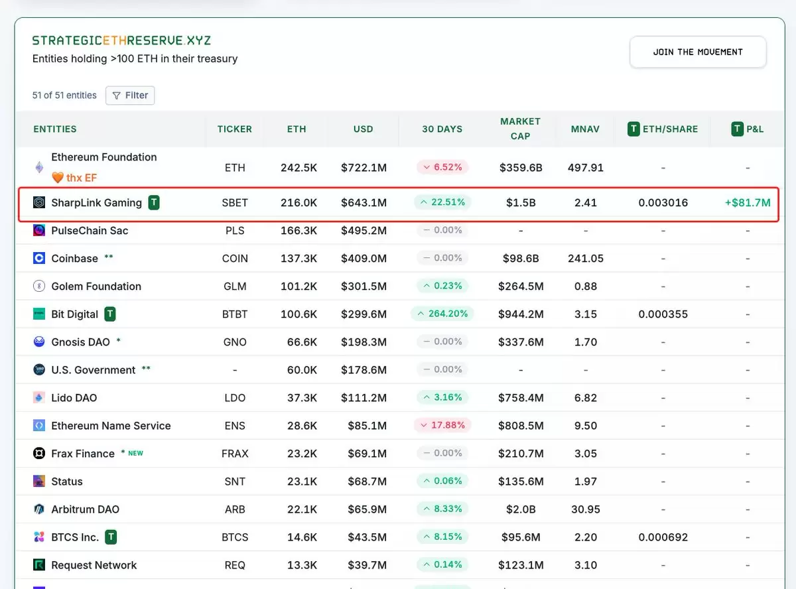Click the 264.20% 30-day change badge

click(442, 313)
